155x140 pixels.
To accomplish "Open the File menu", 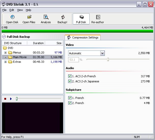I will tap(4, 10).
